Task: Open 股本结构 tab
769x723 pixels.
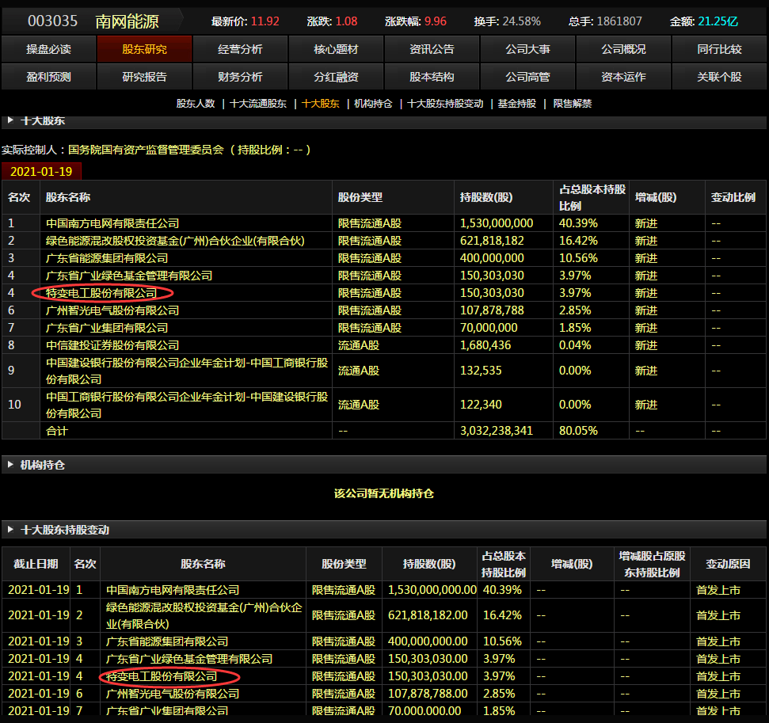Action: [x=432, y=77]
